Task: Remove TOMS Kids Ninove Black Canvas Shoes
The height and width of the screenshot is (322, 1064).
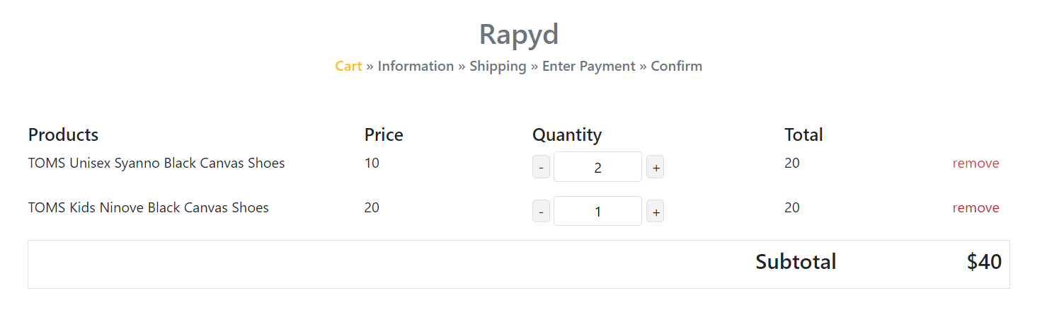Action: click(976, 208)
